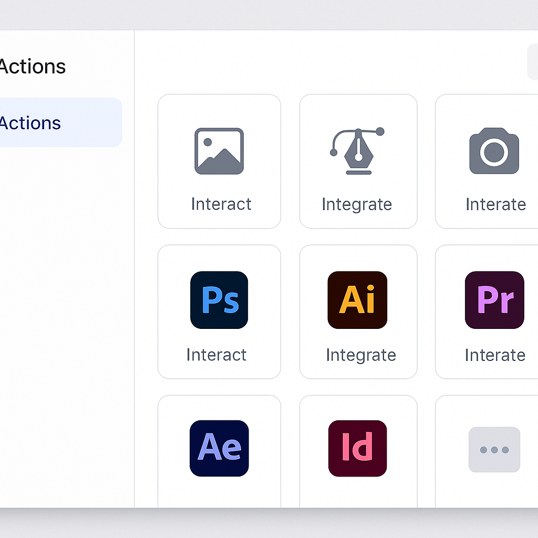Click the camera icon
The image size is (538, 538).
point(494,151)
